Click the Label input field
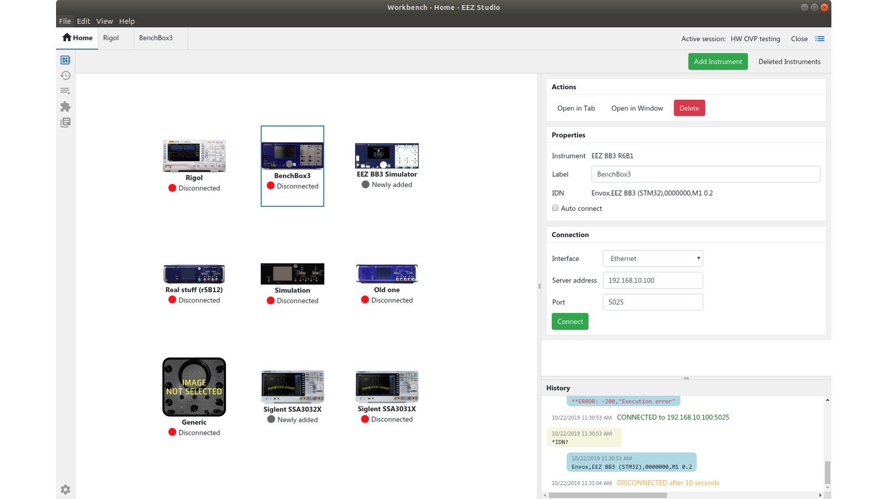Viewport: 888px width, 499px height. click(x=705, y=174)
